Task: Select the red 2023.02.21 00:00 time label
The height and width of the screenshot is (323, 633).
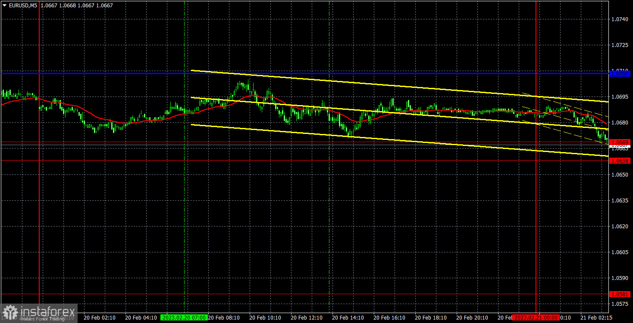Action: (536, 317)
